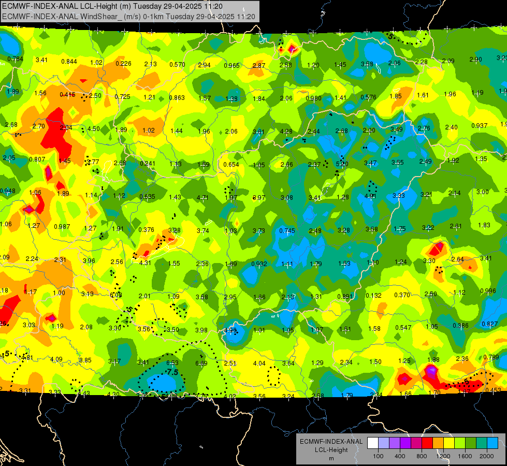507x466 pixels.
Task: Click the legend unit label m
Action: click(x=331, y=459)
